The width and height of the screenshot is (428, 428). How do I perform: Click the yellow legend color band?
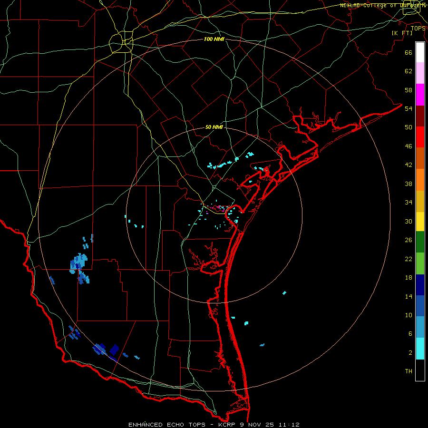(420, 221)
